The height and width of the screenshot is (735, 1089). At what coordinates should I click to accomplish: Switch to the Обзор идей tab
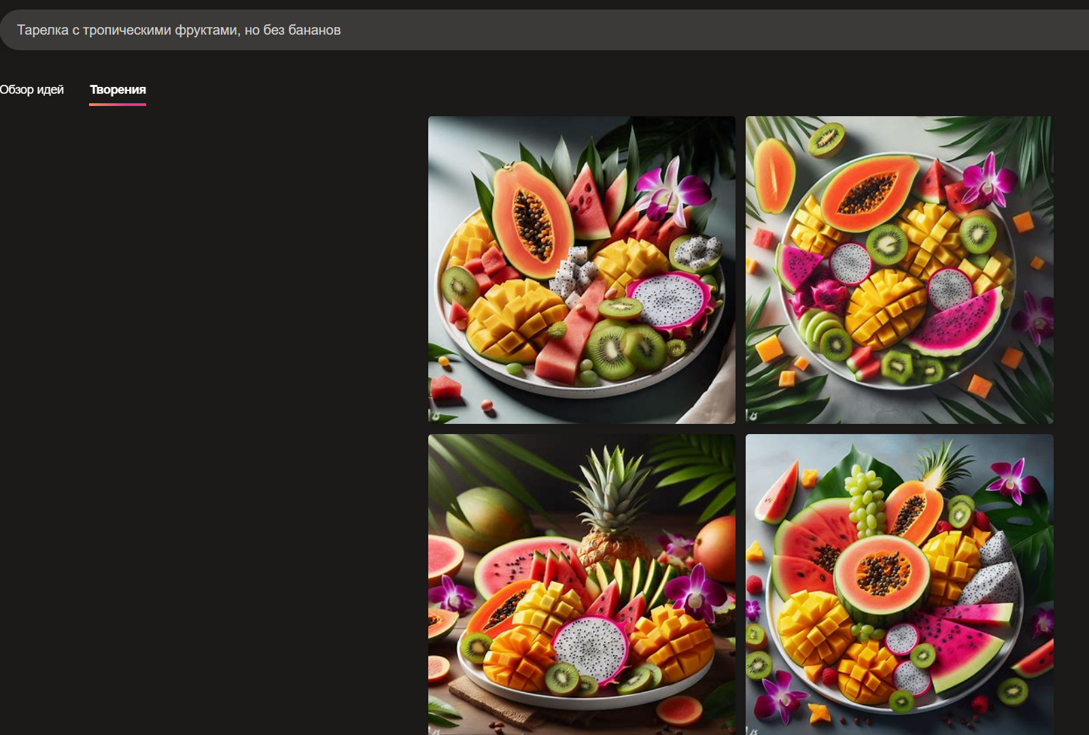(32, 90)
